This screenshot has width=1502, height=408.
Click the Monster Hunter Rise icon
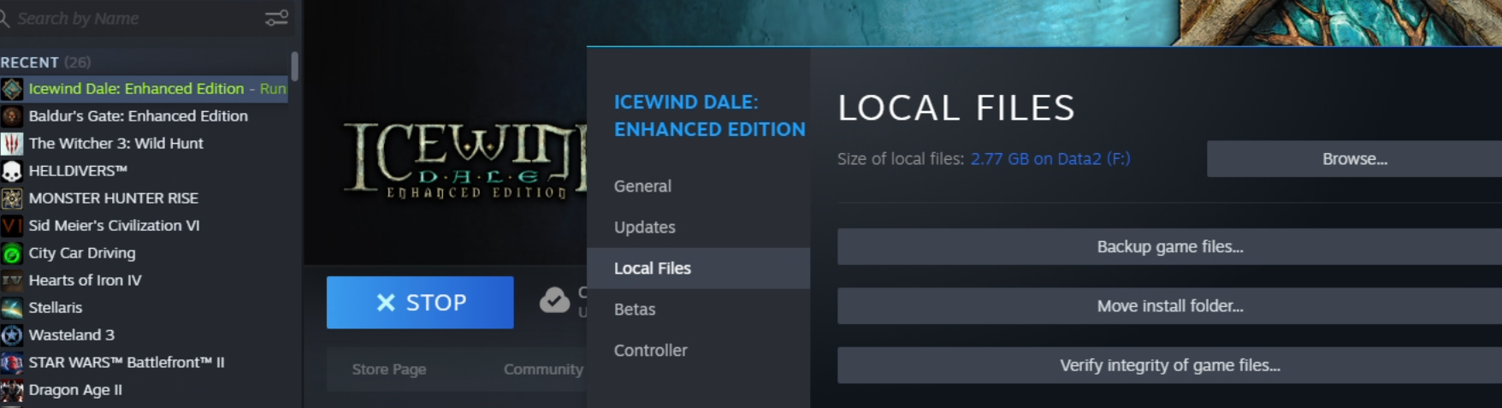point(12,198)
